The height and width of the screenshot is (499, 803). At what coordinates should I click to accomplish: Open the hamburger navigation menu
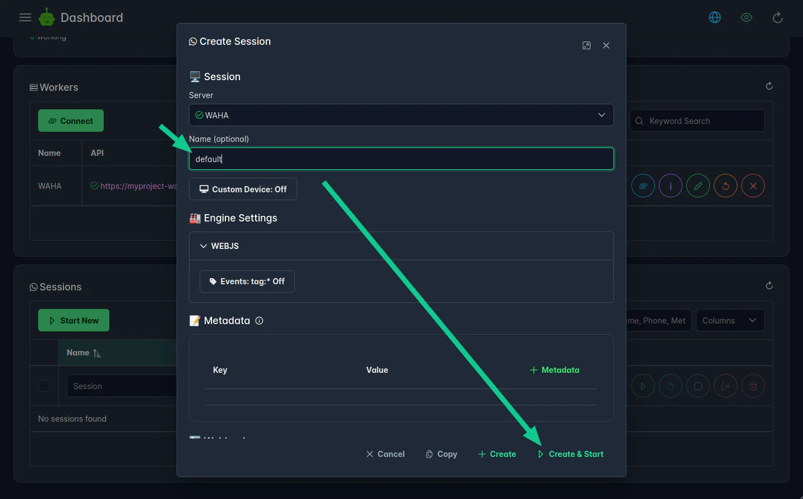pyautogui.click(x=25, y=17)
